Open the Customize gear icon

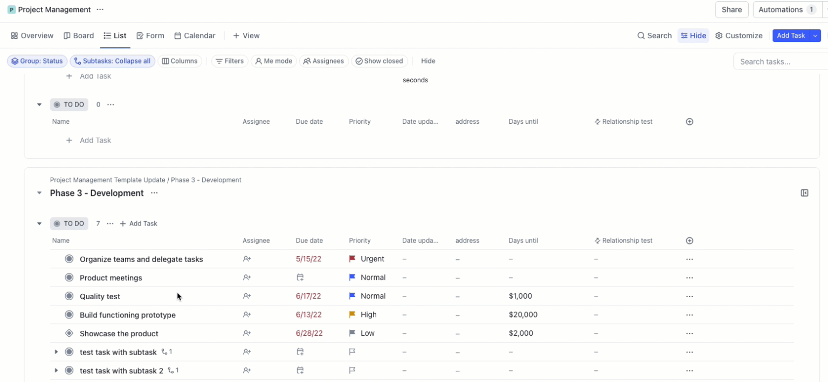(x=719, y=36)
